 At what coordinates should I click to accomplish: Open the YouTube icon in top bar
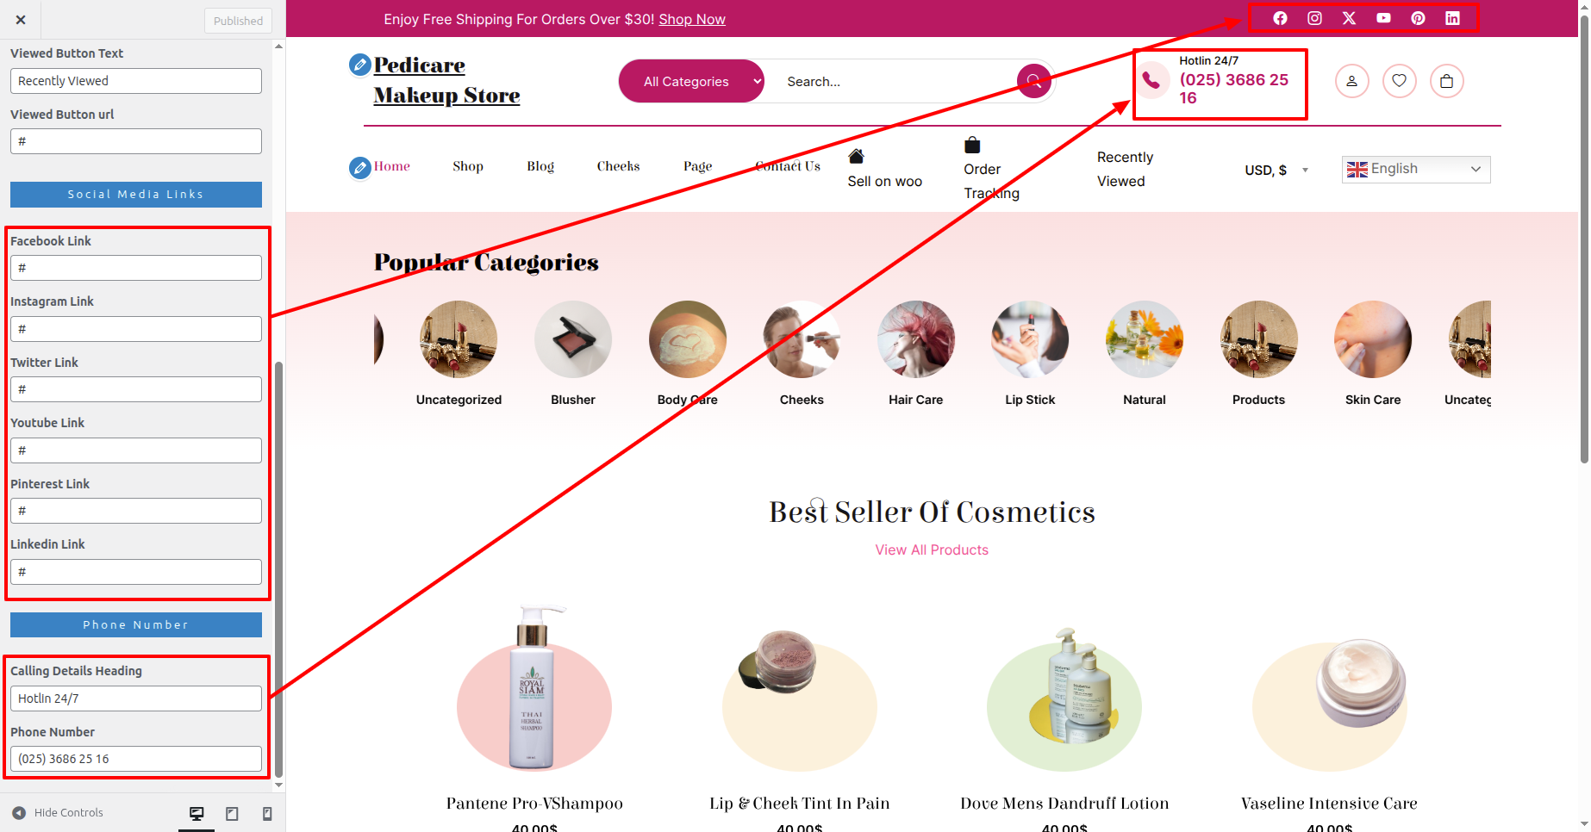pyautogui.click(x=1383, y=18)
